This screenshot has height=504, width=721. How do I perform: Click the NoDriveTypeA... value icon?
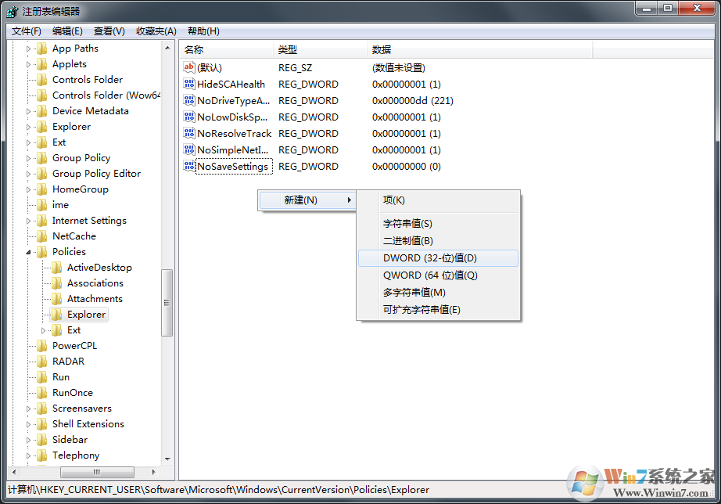click(x=188, y=100)
